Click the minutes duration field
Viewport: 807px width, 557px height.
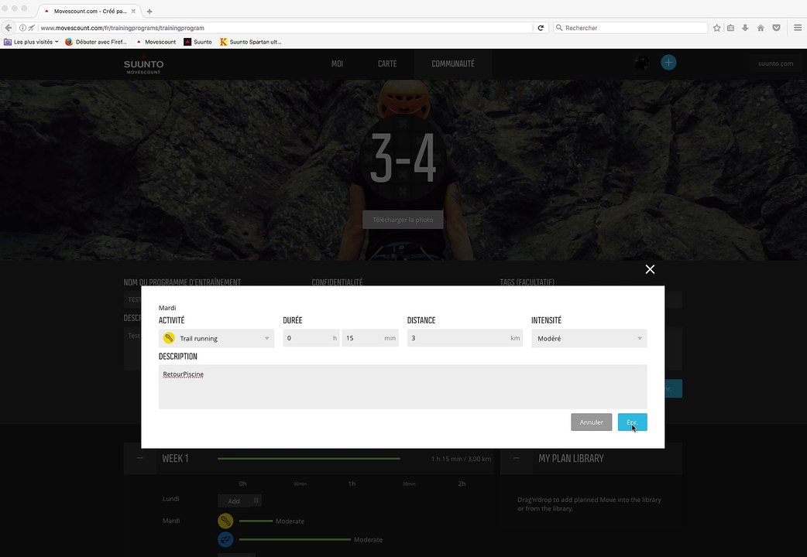370,338
